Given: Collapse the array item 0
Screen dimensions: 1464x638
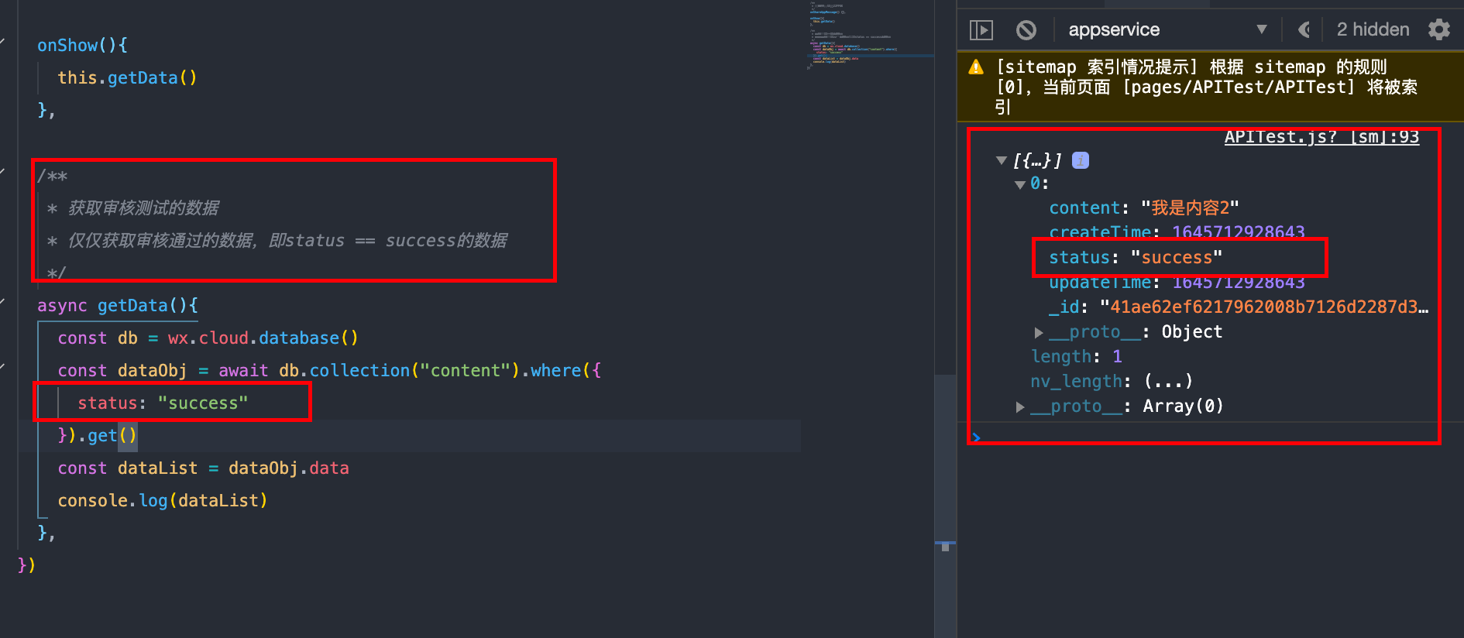Looking at the screenshot, I should (1020, 185).
